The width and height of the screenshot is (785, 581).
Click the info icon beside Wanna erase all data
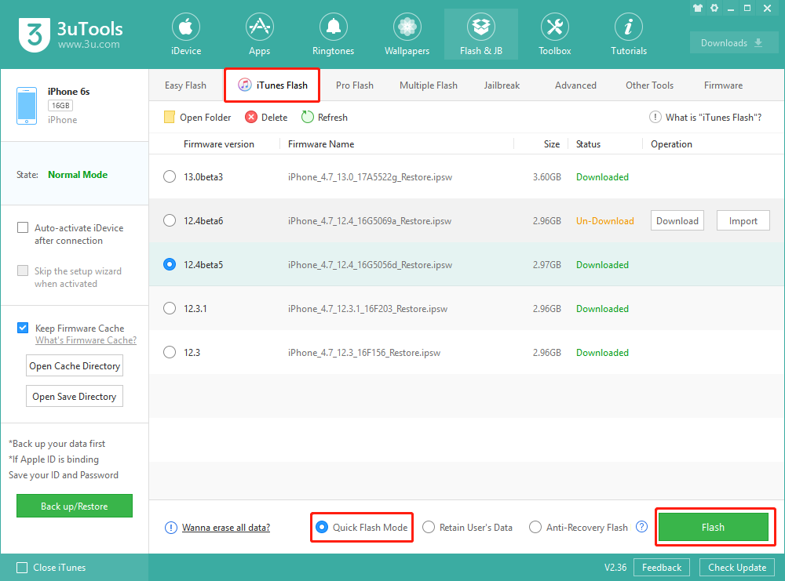(170, 528)
